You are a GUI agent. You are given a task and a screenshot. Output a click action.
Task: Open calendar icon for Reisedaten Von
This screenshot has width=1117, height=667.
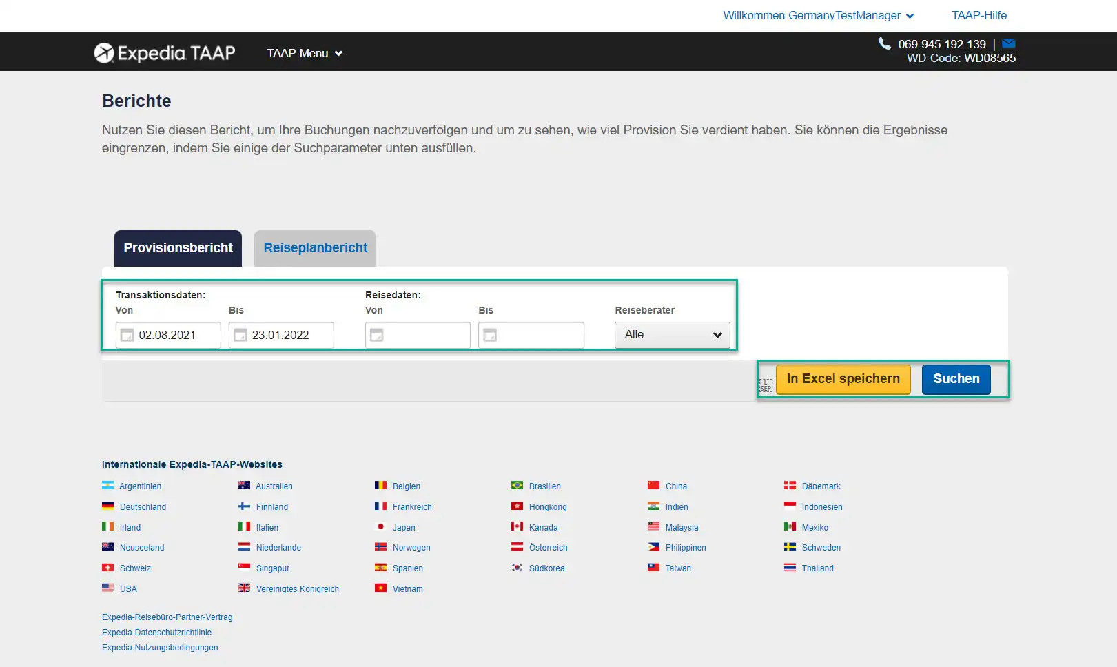[x=376, y=335]
